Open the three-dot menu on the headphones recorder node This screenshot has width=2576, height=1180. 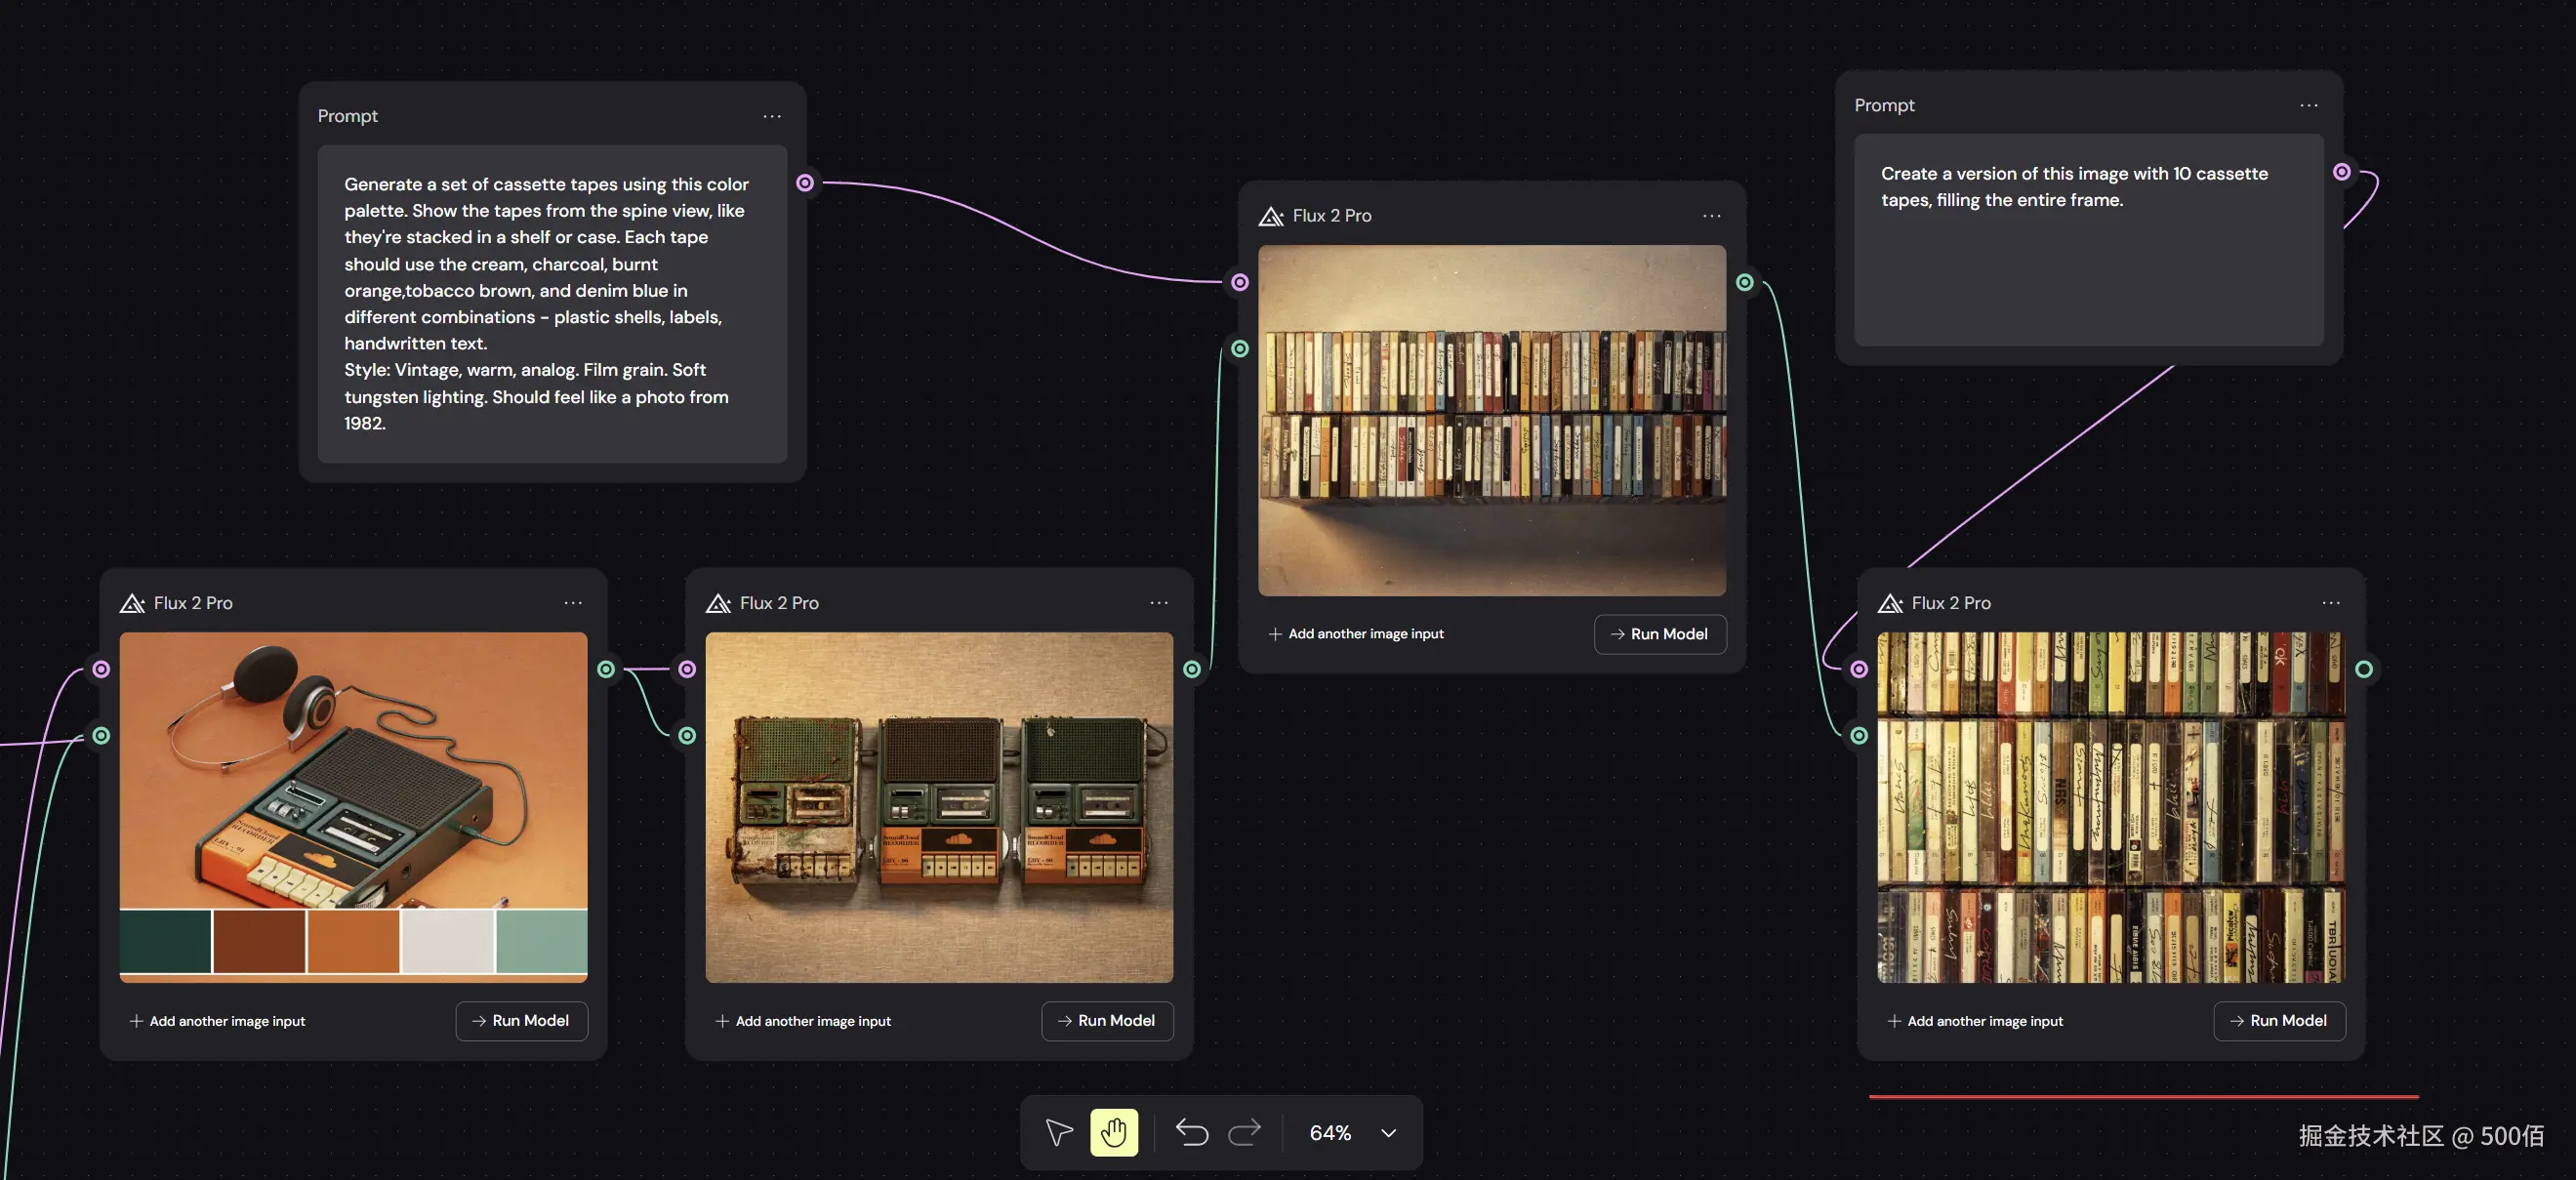[573, 603]
